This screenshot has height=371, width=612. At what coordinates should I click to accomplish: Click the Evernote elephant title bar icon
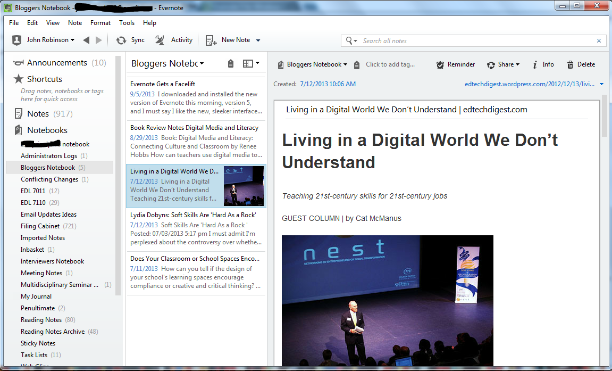8,8
